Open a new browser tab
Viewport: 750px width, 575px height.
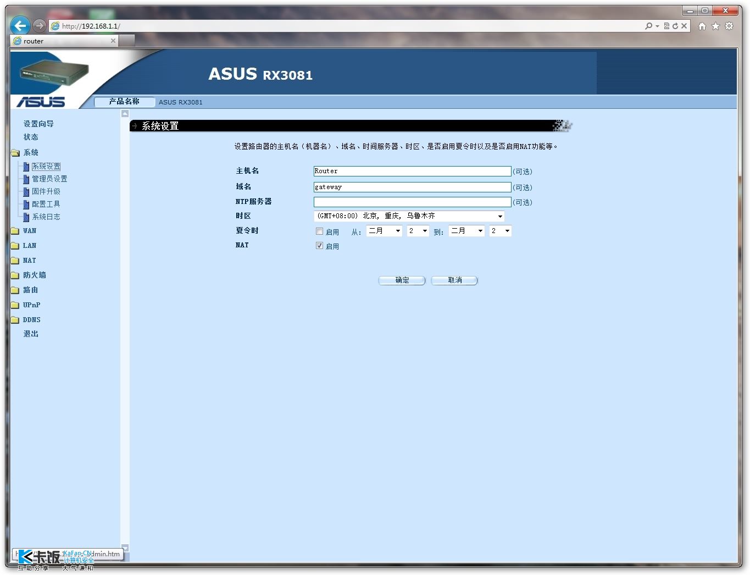coord(127,41)
